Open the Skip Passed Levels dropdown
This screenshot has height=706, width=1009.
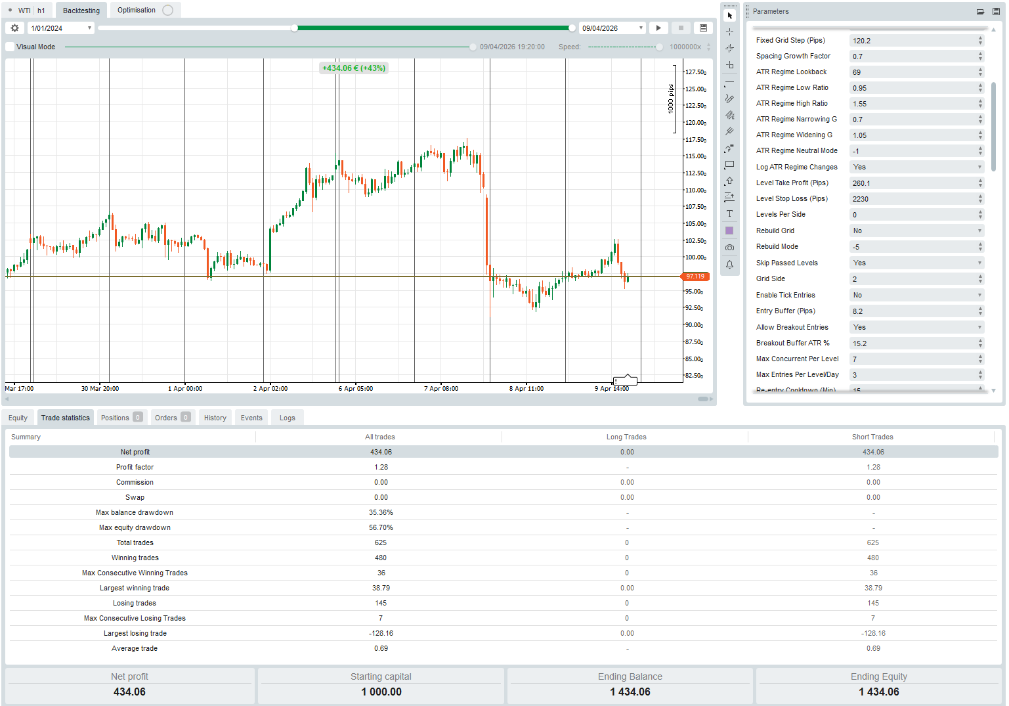[916, 263]
